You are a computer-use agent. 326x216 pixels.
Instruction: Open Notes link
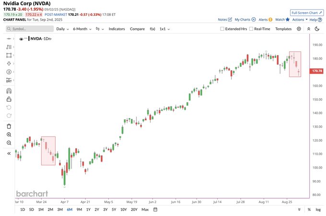point(225,20)
